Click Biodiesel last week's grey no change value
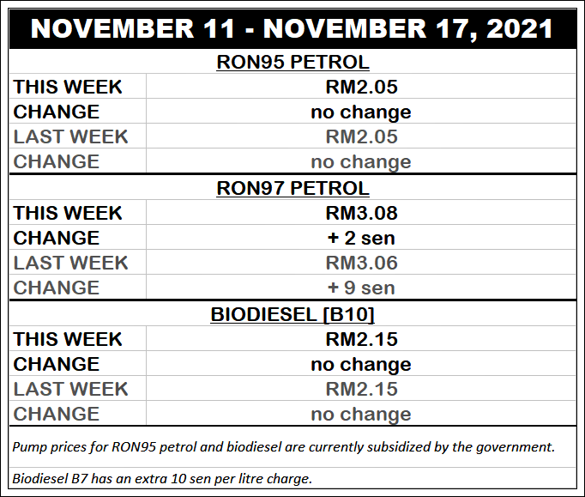The height and width of the screenshot is (497, 585). pyautogui.click(x=361, y=415)
